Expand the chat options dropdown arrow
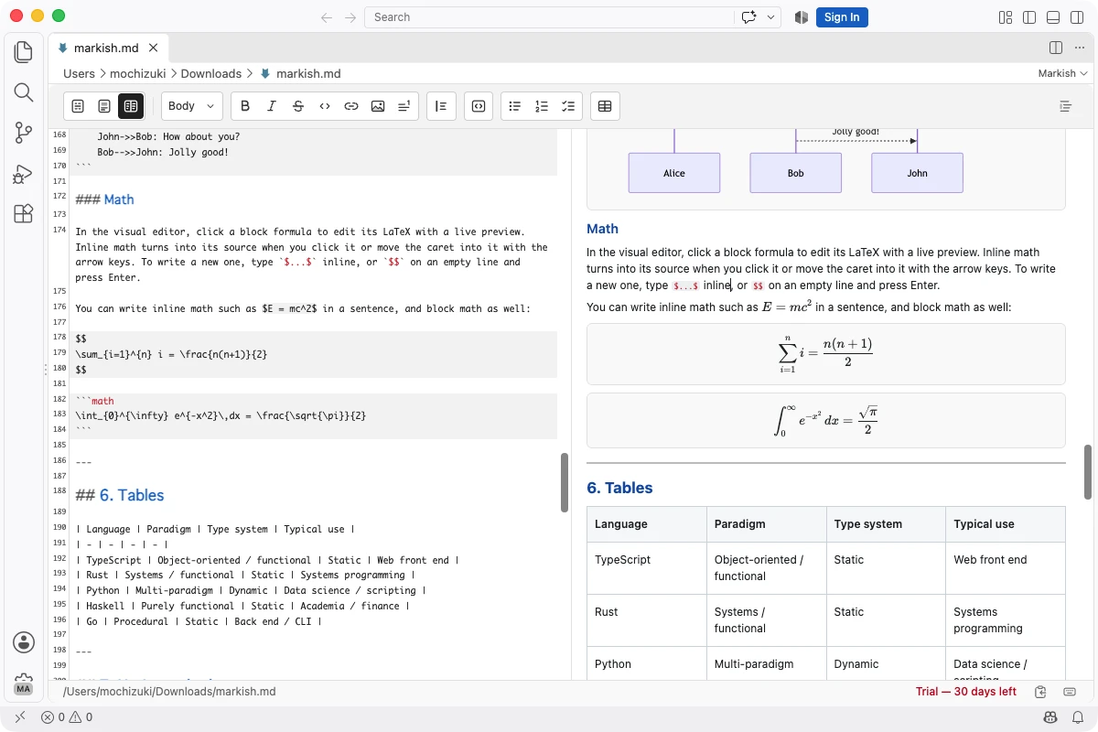1098x732 pixels. click(772, 16)
